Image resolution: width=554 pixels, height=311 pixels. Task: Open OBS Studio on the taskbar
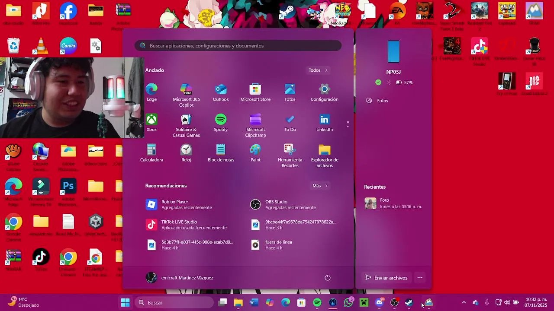tap(395, 302)
